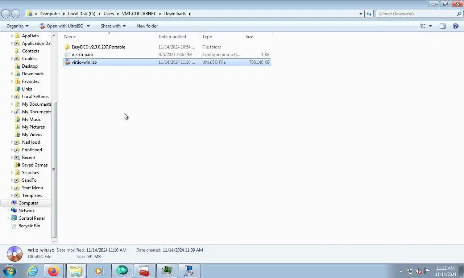Click VM1.COLLABNET breadcrumb
Image resolution: width=464 pixels, height=278 pixels.
[139, 14]
